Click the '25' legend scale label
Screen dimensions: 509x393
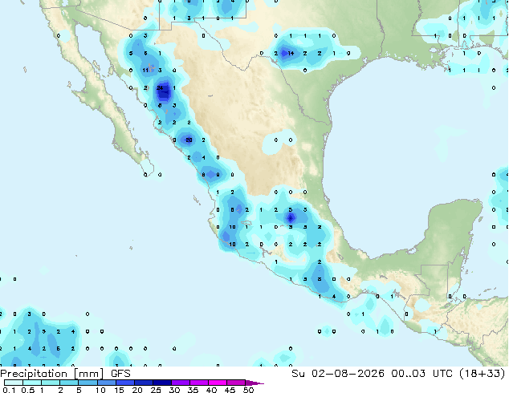pos(156,390)
